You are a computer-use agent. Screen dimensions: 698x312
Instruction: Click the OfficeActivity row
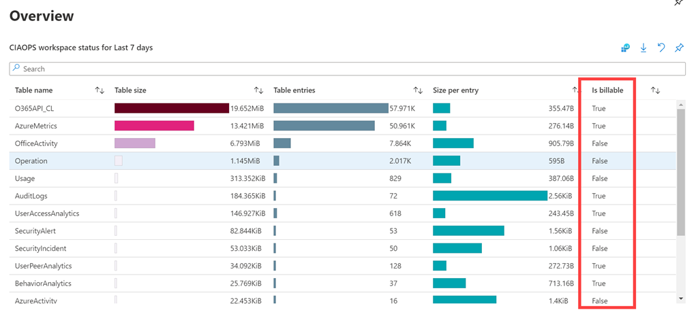[36, 143]
